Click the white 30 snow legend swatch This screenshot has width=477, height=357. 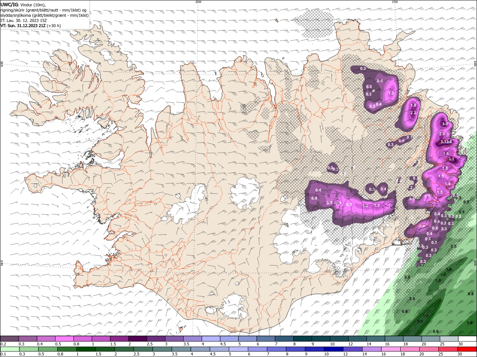[467, 339]
